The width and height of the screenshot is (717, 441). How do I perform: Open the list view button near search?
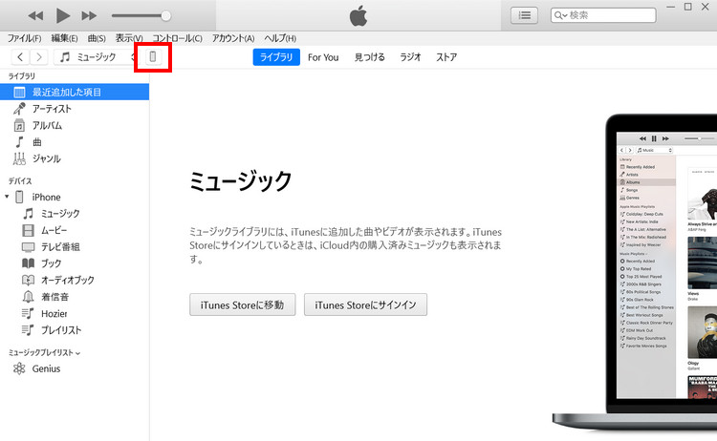click(x=524, y=15)
